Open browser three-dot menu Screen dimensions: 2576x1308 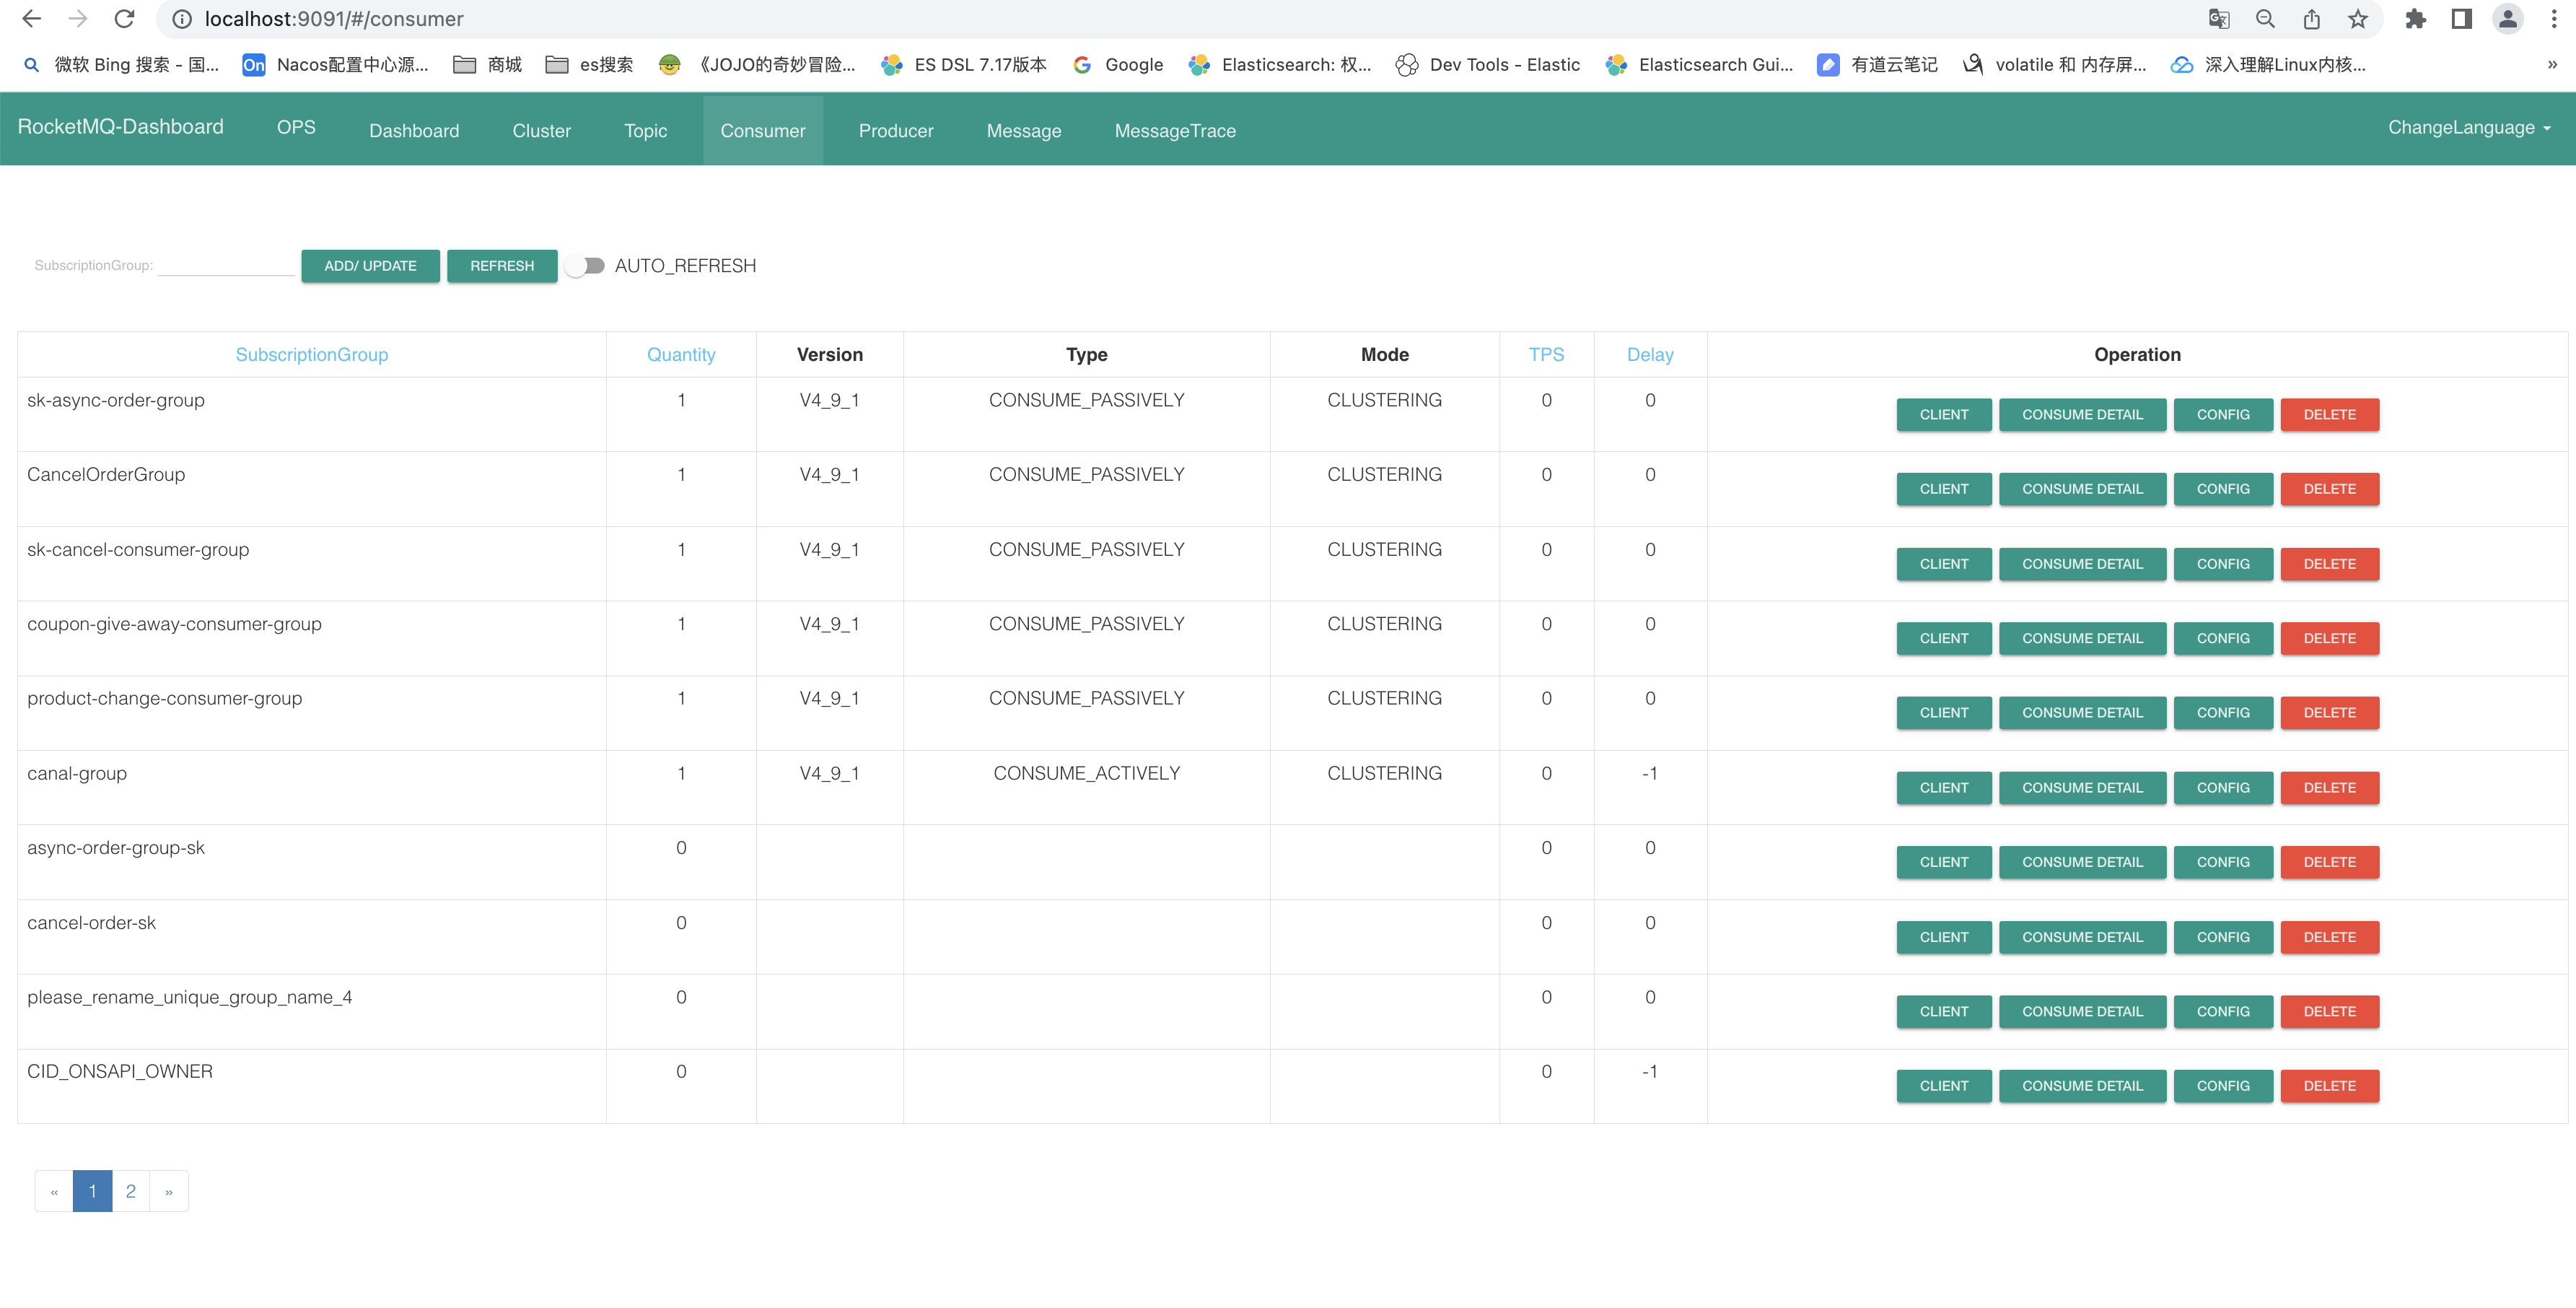tap(2553, 19)
